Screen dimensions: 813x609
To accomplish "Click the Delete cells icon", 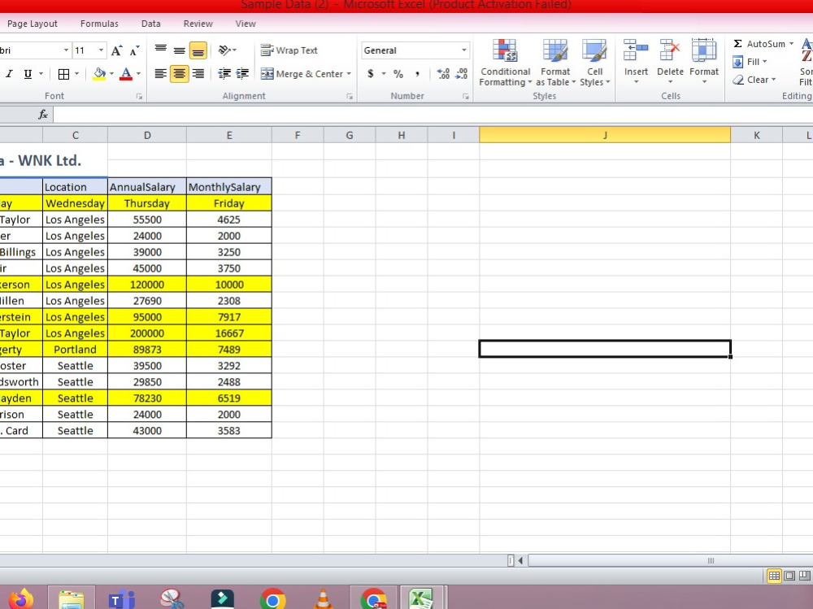I will pyautogui.click(x=669, y=52).
